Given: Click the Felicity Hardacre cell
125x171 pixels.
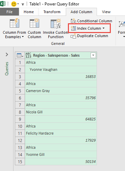Looking at the screenshot, I should pos(61,133).
